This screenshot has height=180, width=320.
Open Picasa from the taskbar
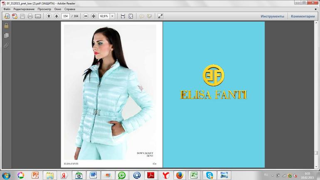[x=21, y=175]
